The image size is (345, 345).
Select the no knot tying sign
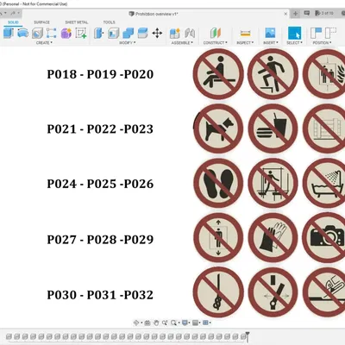(218, 292)
